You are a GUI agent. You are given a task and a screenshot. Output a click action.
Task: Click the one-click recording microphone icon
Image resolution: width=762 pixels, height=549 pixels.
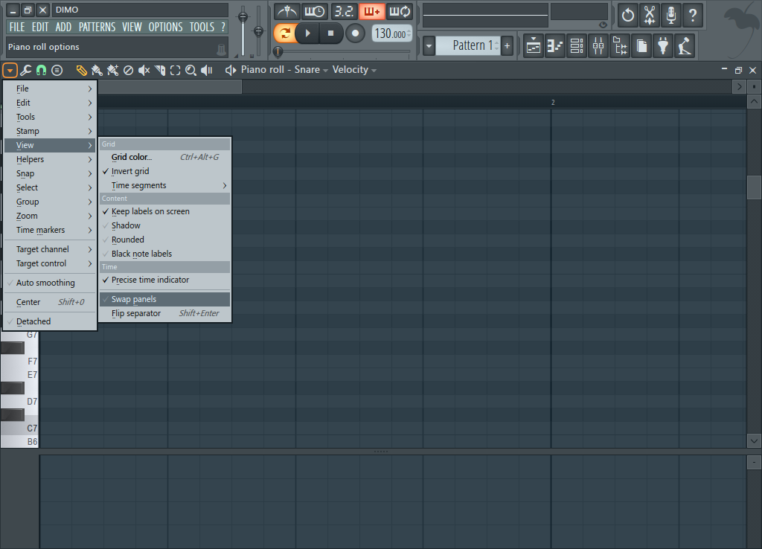pyautogui.click(x=670, y=15)
